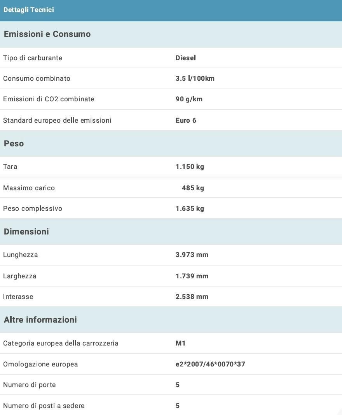The height and width of the screenshot is (415, 342).
Task: Select the '1.635 kg' total weight value
Action: coord(190,208)
